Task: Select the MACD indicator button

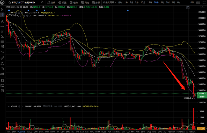Action: tap(29, 132)
